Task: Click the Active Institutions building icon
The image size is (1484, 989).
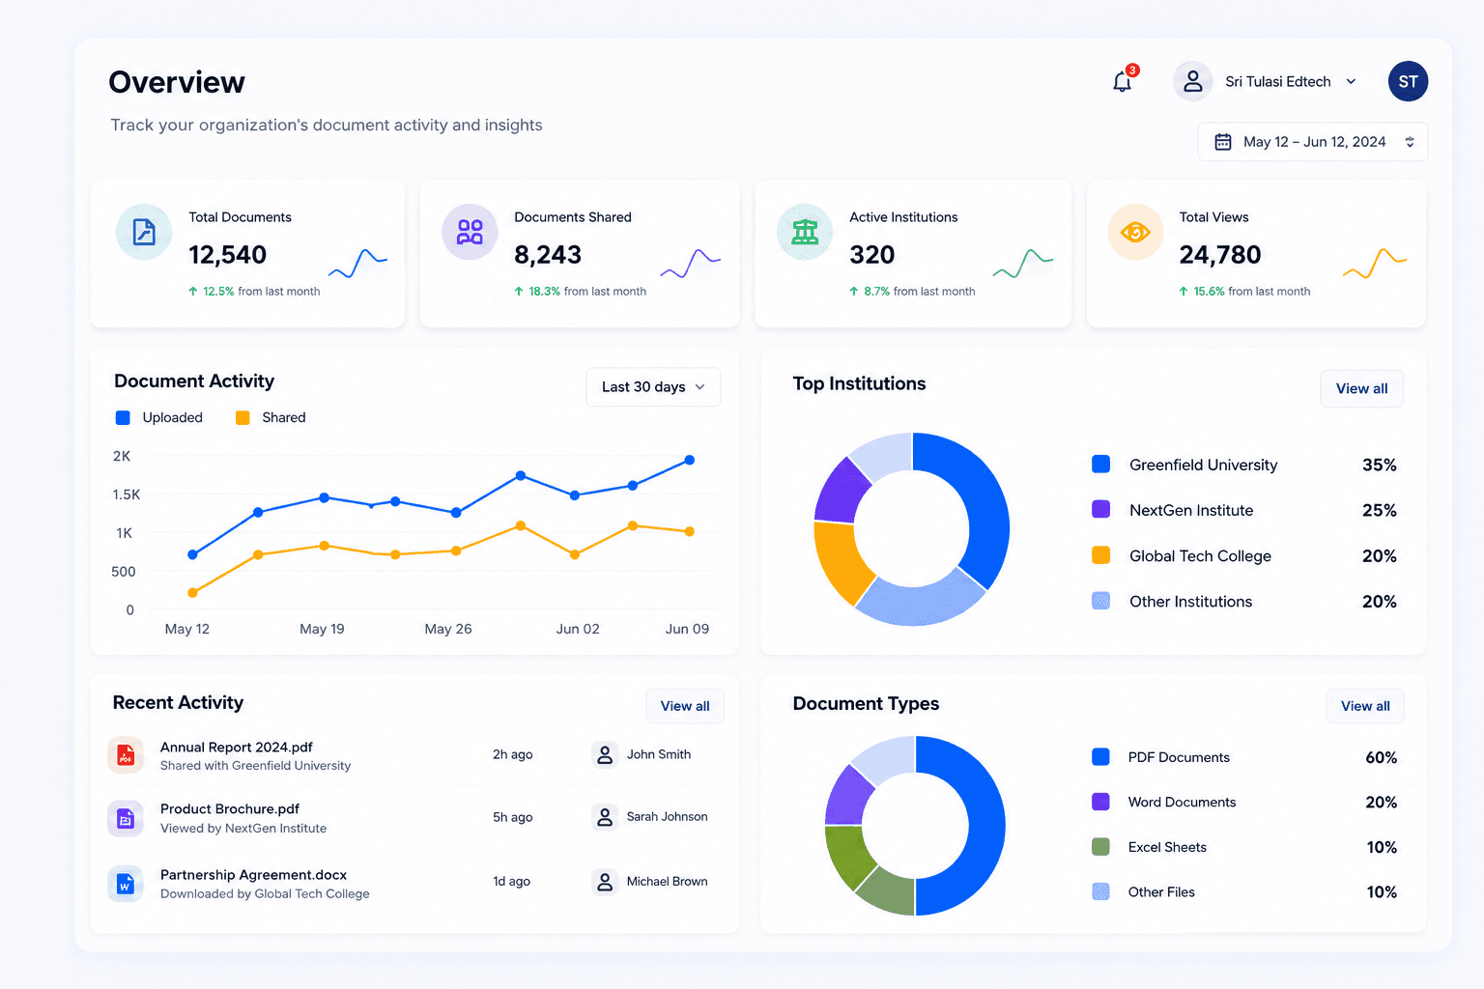Action: (805, 232)
